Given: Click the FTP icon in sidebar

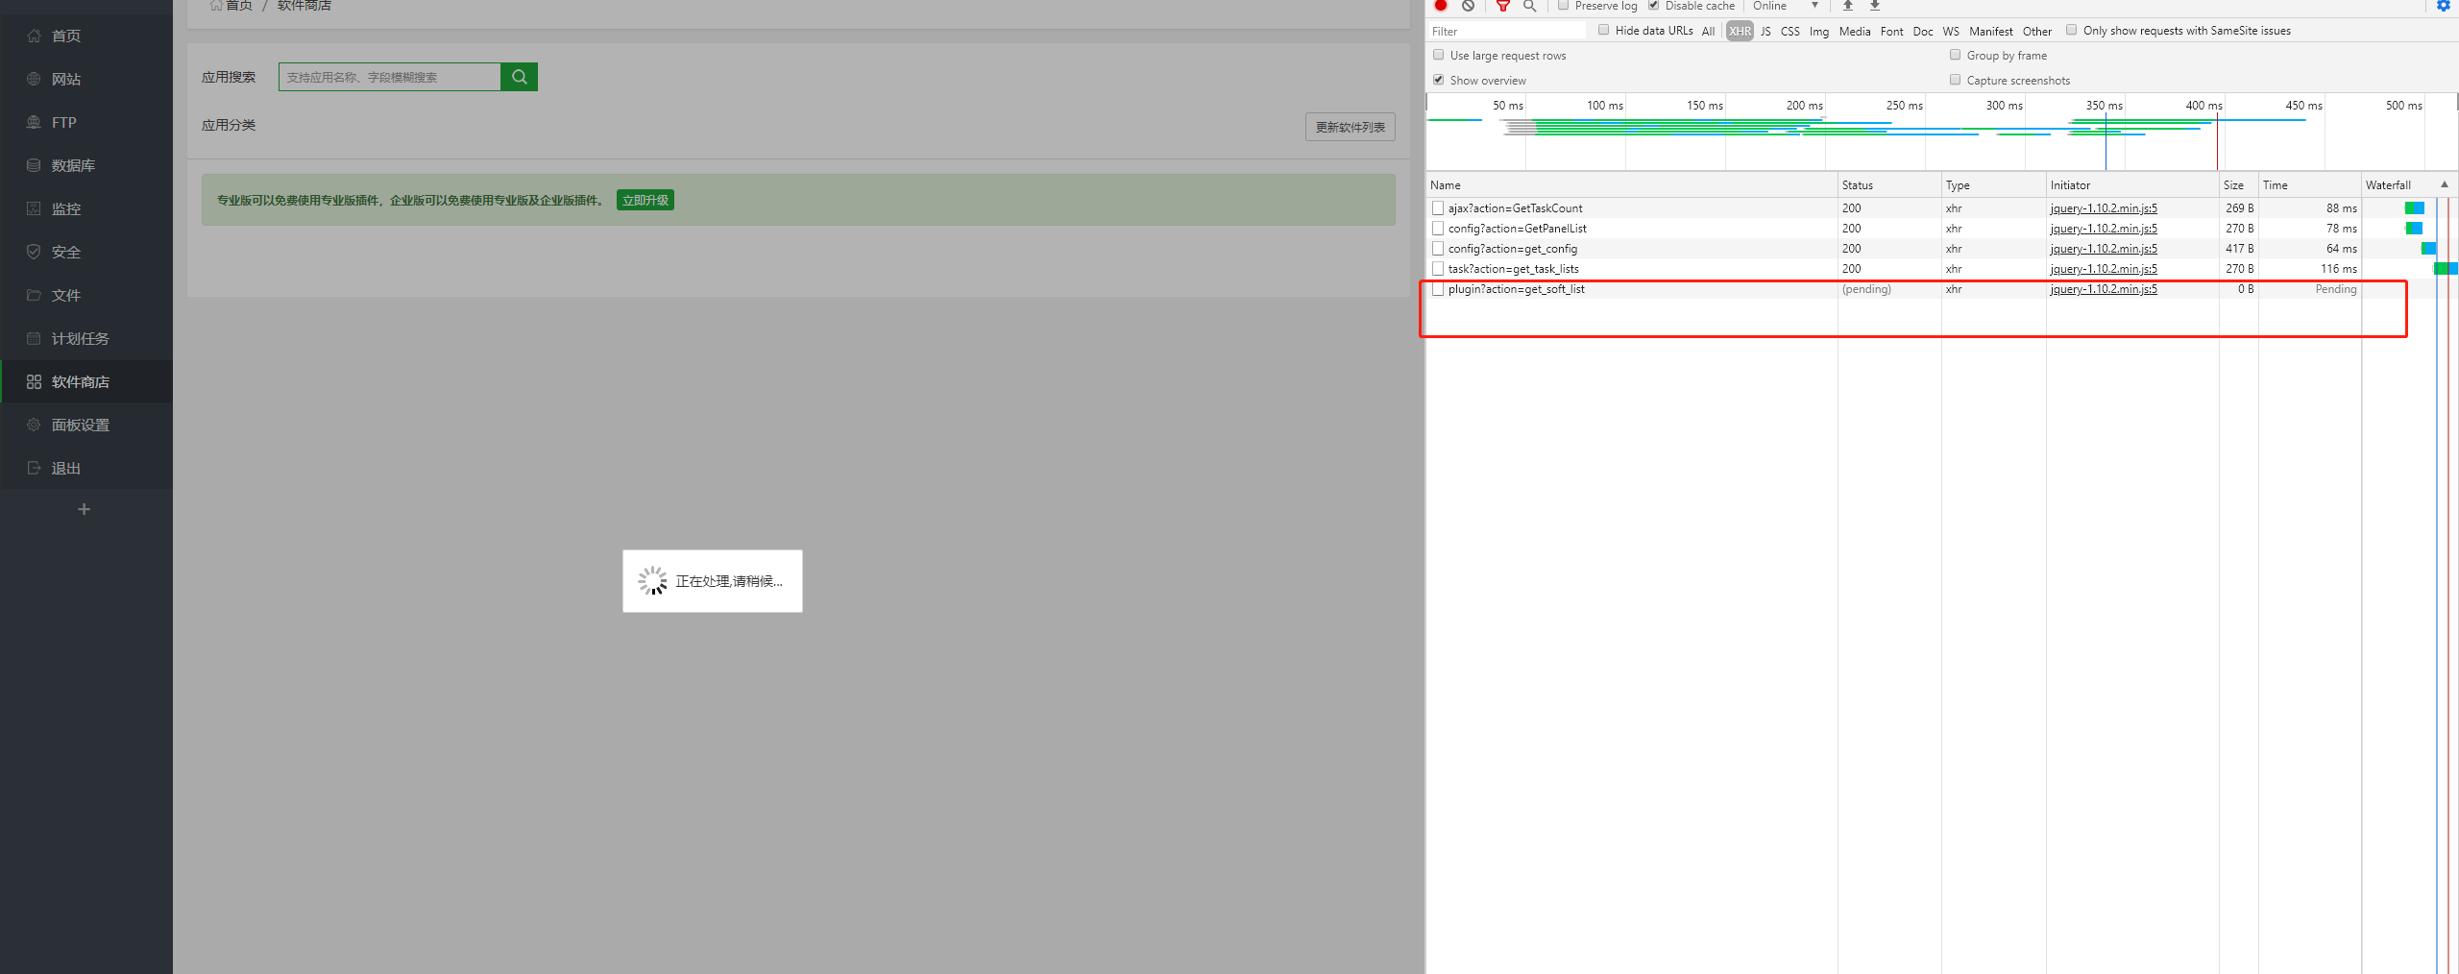Looking at the screenshot, I should [x=34, y=122].
